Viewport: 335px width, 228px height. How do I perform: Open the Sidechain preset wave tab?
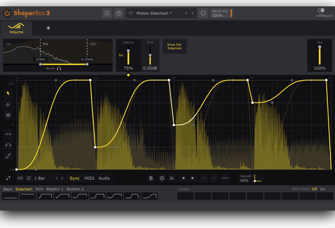pyautogui.click(x=24, y=189)
